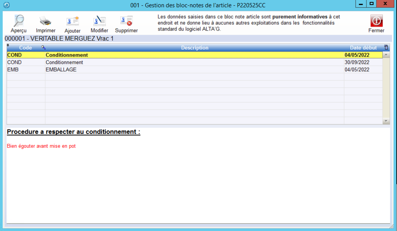
Task: Open the table options icon at header right
Action: point(386,48)
